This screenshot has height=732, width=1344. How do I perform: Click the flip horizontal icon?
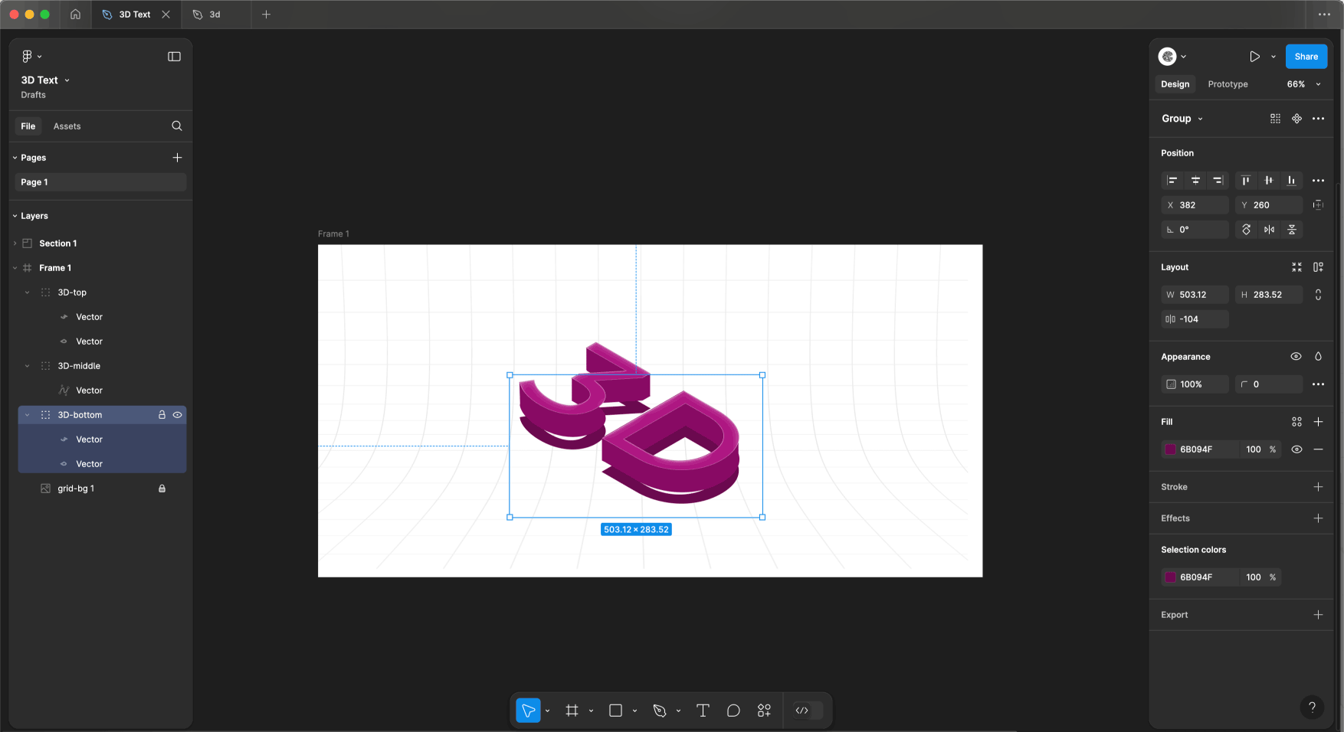tap(1269, 230)
